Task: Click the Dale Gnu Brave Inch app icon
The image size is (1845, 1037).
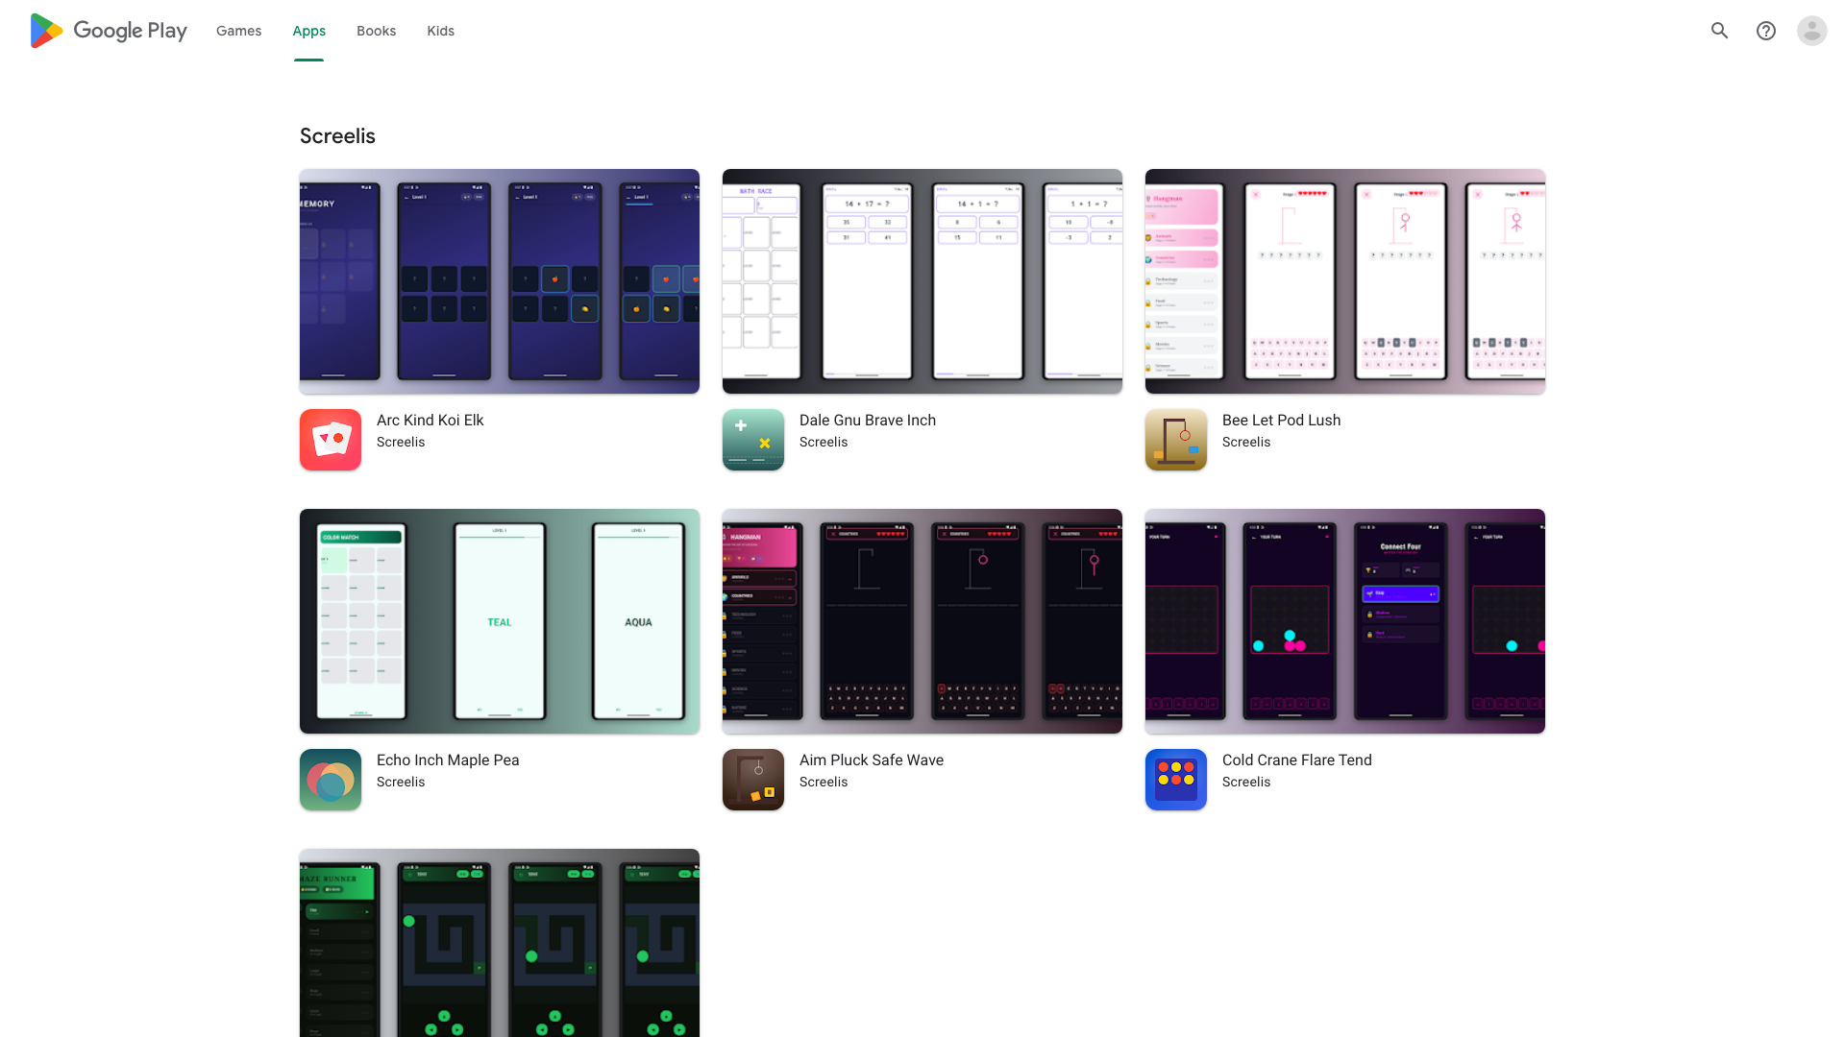Action: tap(753, 440)
